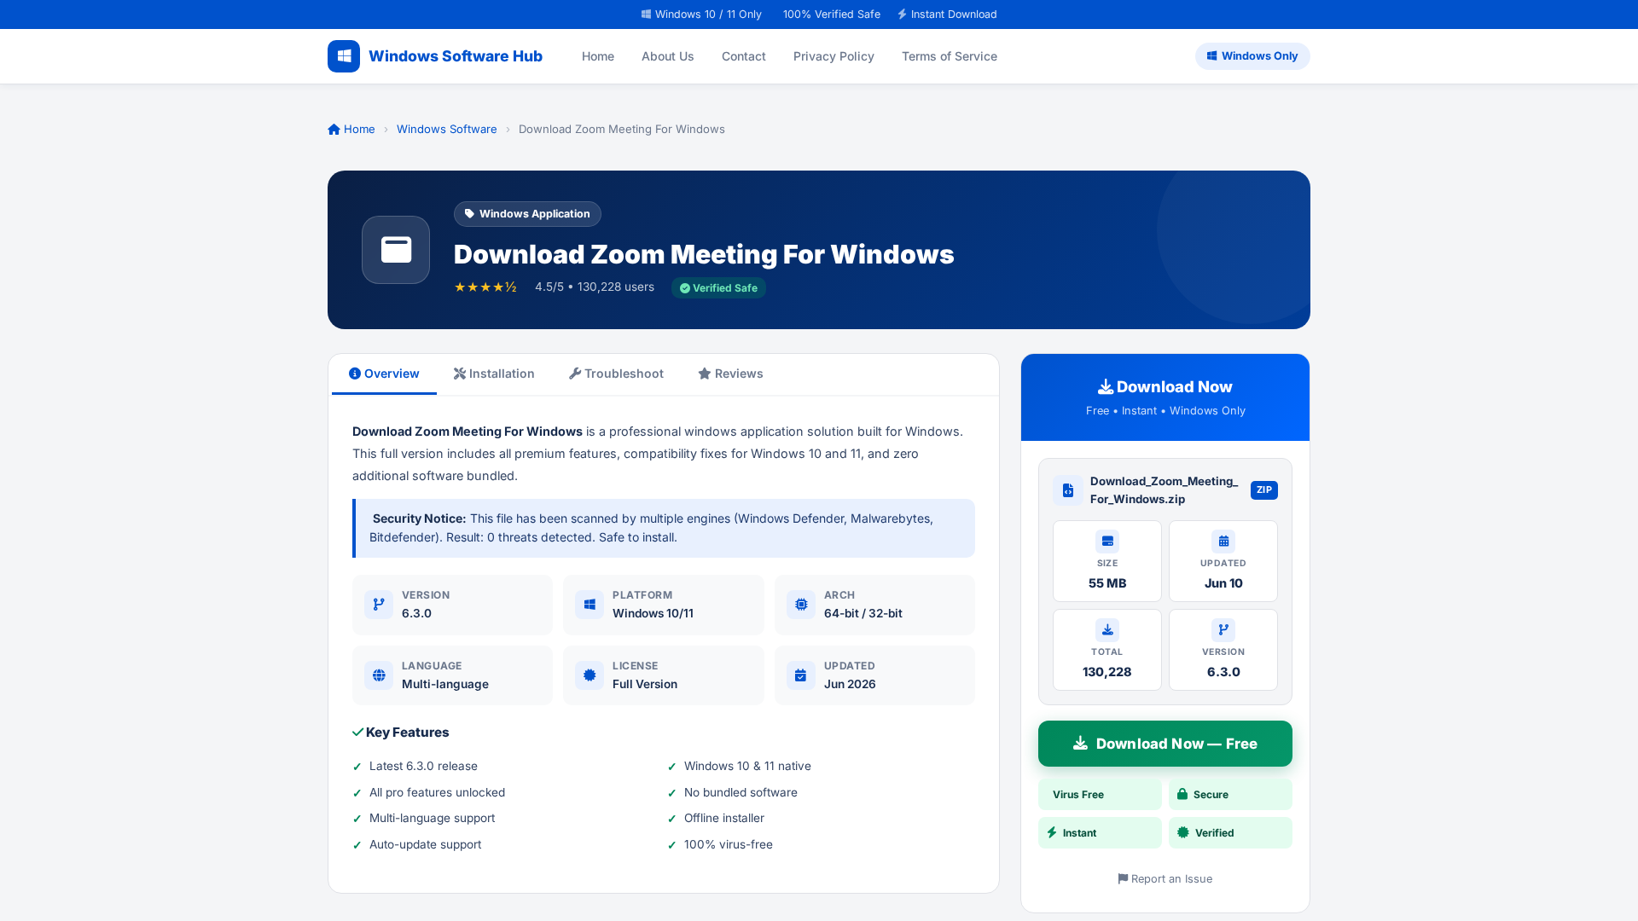1638x921 pixels.
Task: Open the Overview tab
Action: click(x=384, y=374)
